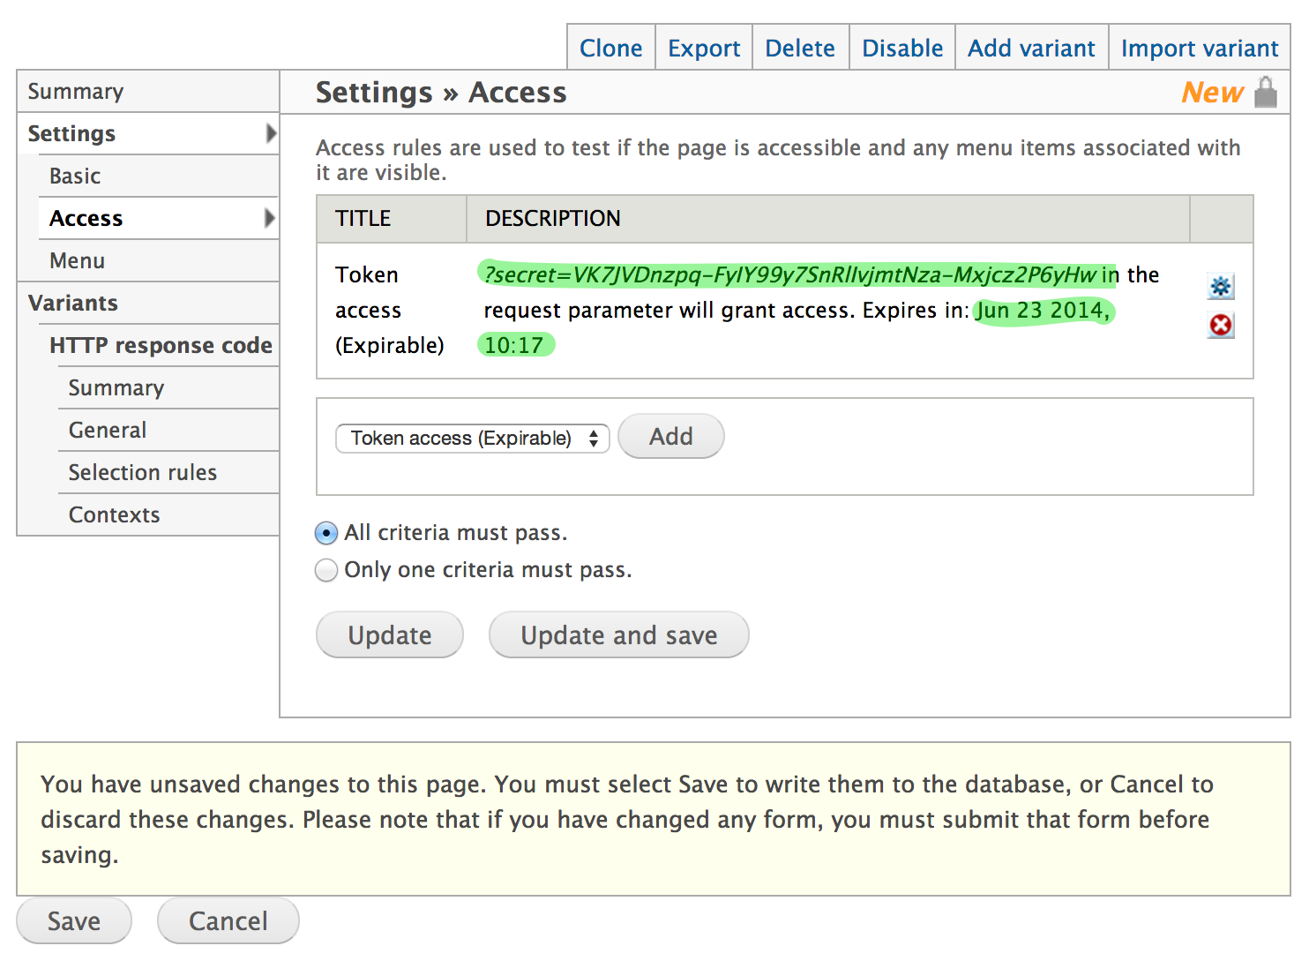Image resolution: width=1309 pixels, height=976 pixels.
Task: Open the Menu settings section
Action: tap(77, 260)
